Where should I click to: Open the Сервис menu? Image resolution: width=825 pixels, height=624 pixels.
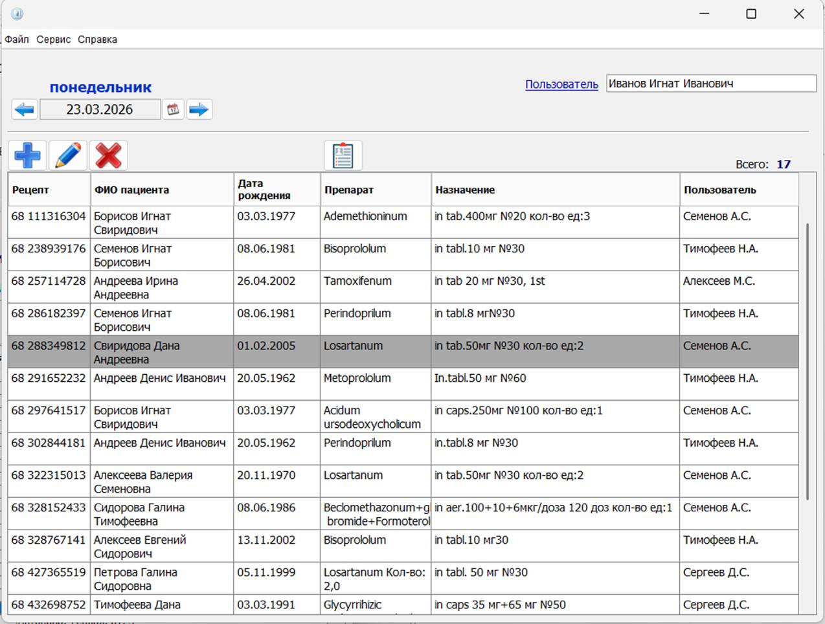click(53, 39)
